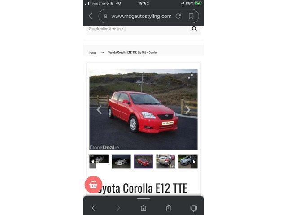287x215 pixels.
Task: Bookmark this page using the bookmark icon
Action: [191, 16]
